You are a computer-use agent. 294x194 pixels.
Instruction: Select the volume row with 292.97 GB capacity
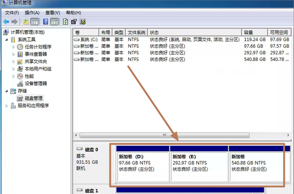(x=182, y=53)
